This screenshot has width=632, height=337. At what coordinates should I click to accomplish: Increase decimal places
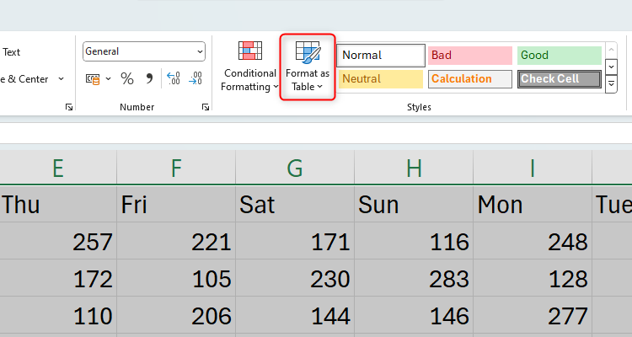point(174,78)
